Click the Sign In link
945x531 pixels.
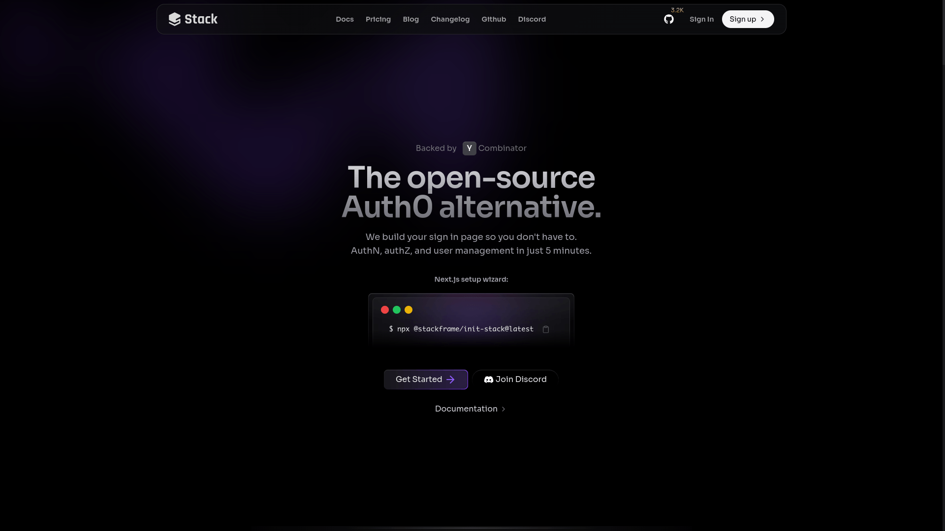tap(701, 19)
